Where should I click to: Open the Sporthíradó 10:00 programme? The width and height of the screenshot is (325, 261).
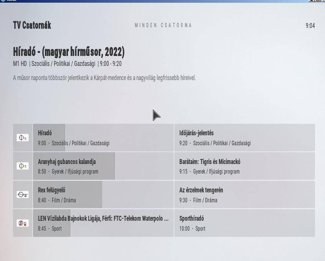245,223
